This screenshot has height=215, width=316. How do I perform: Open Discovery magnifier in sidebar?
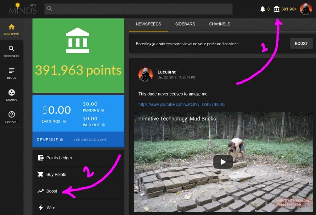pyautogui.click(x=11, y=51)
